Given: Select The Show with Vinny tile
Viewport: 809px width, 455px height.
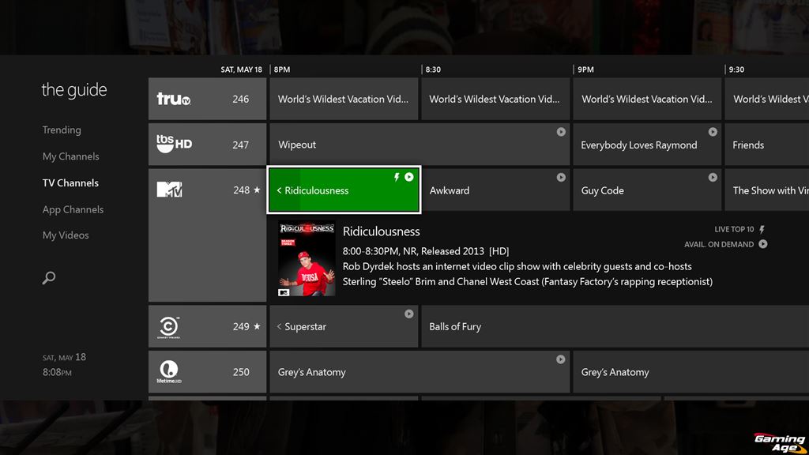Looking at the screenshot, I should pos(766,190).
